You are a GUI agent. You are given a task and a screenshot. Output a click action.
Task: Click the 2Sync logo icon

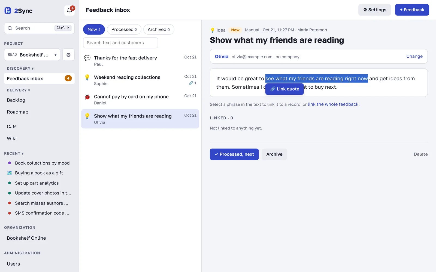(x=8, y=11)
